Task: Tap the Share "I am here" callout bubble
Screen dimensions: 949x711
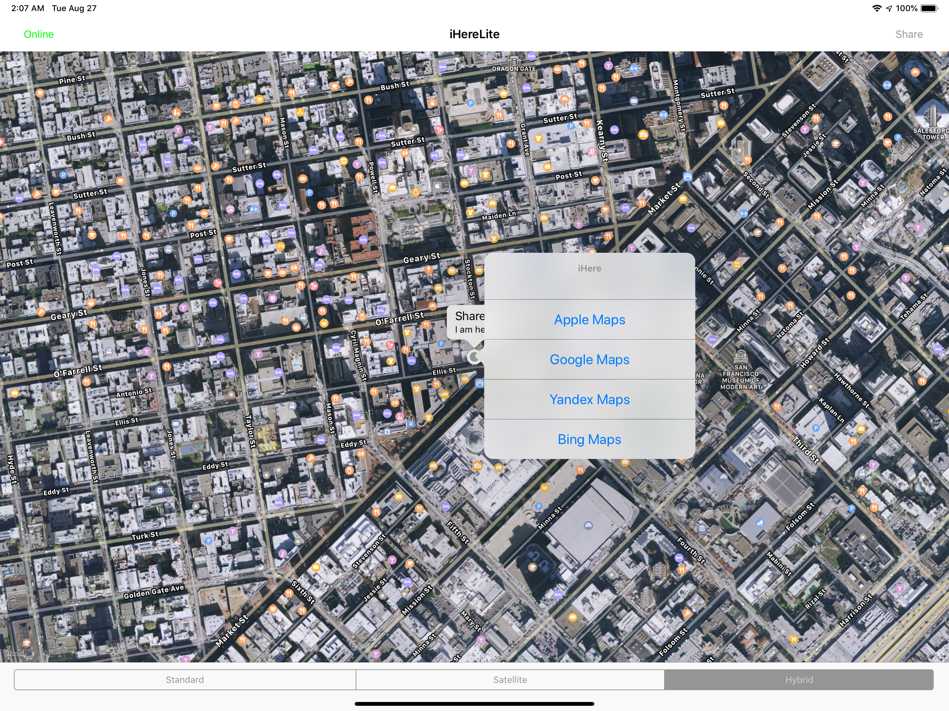Action: click(466, 323)
